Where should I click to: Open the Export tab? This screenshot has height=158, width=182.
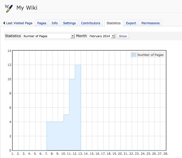tap(131, 23)
